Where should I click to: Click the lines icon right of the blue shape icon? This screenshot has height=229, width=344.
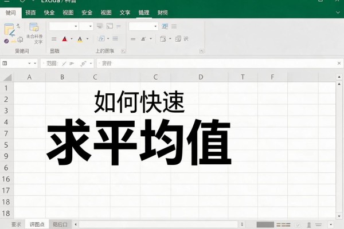tap(115, 39)
